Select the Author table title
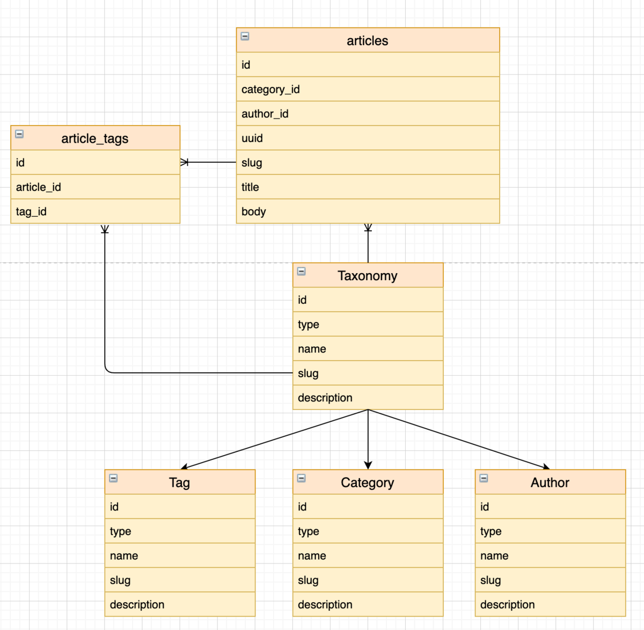This screenshot has height=630, width=644. [550, 483]
